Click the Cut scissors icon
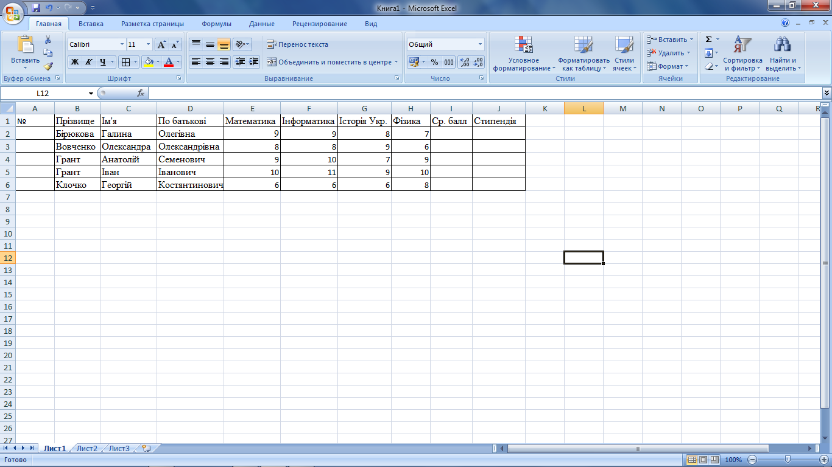 pyautogui.click(x=48, y=40)
